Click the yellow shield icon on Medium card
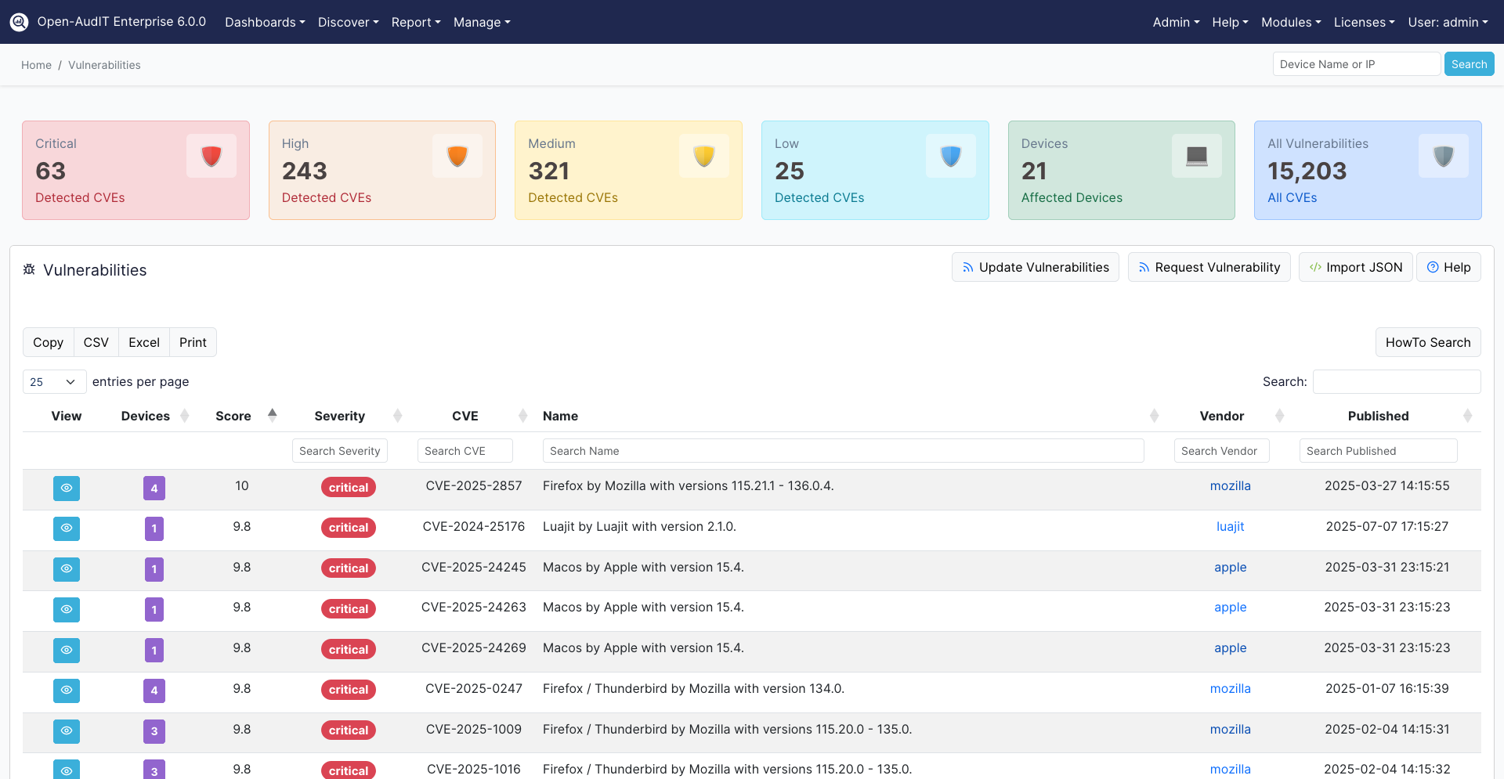The height and width of the screenshot is (779, 1504). click(x=703, y=156)
